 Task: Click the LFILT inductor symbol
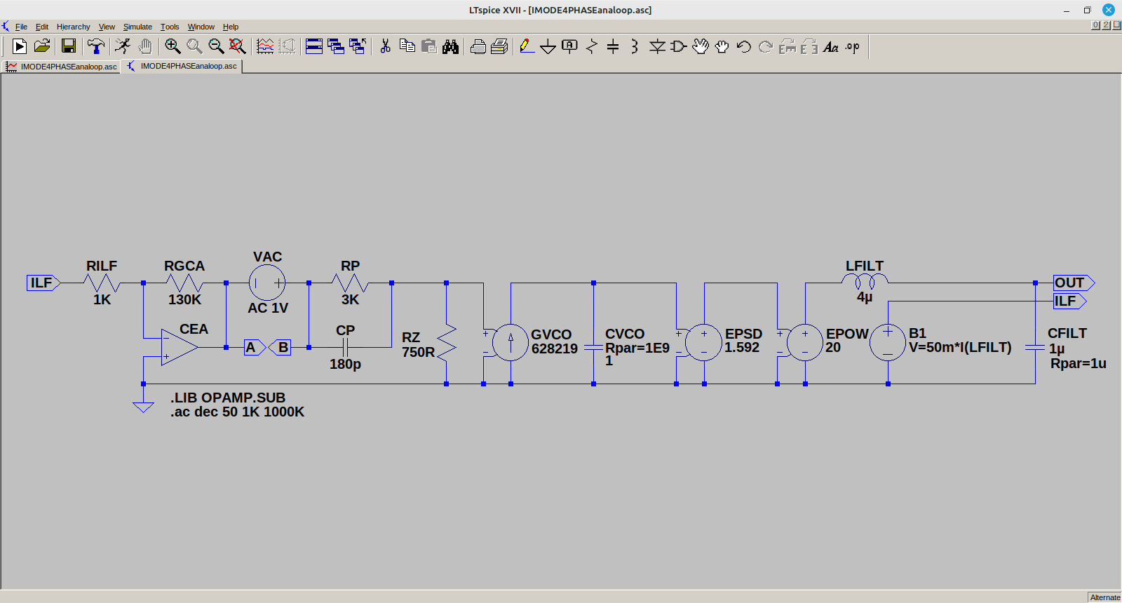865,282
